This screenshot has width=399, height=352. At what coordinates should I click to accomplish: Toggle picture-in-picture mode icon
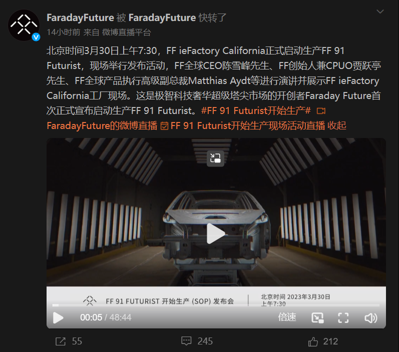click(x=317, y=317)
